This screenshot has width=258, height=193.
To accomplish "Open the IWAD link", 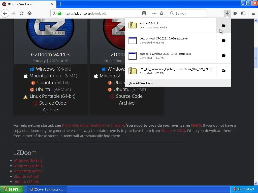I will (x=196, y=125).
